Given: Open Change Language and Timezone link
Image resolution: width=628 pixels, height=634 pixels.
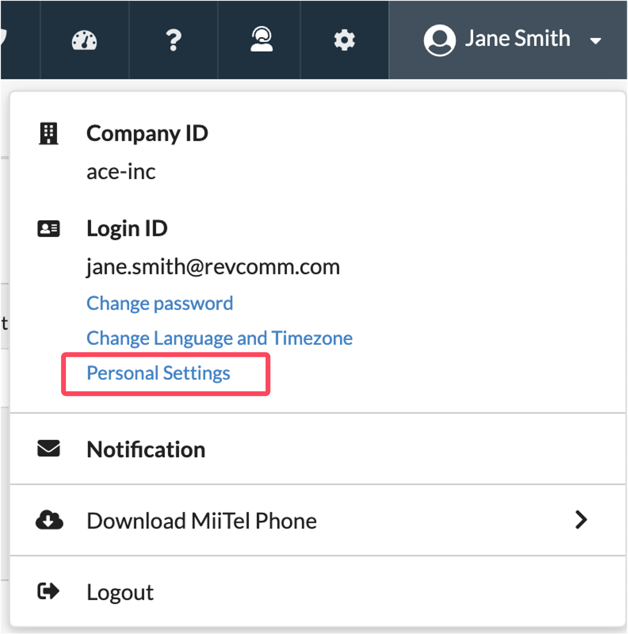Looking at the screenshot, I should click(220, 338).
